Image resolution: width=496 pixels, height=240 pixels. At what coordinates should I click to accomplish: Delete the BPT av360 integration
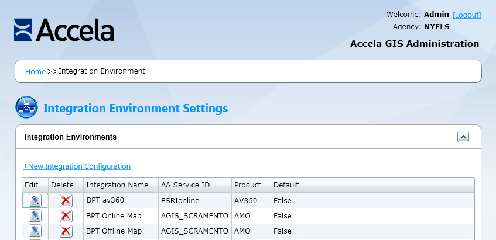click(x=66, y=200)
